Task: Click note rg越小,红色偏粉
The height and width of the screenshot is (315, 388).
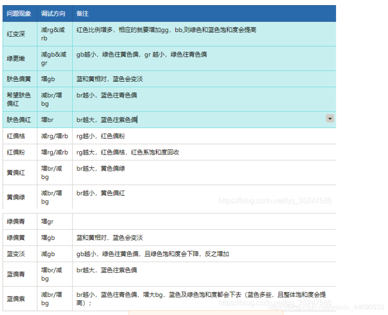Action: (101, 136)
